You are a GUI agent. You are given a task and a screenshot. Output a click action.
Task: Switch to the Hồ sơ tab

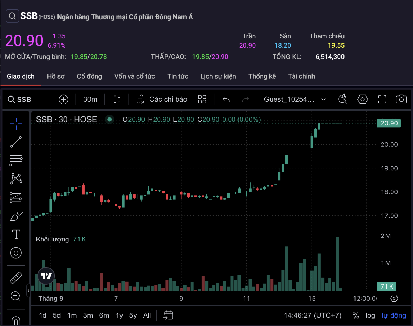click(56, 76)
